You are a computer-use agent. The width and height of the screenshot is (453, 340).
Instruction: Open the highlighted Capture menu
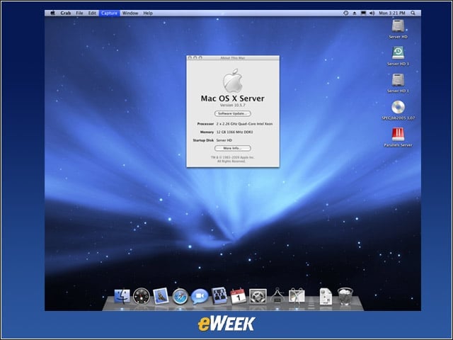(109, 13)
